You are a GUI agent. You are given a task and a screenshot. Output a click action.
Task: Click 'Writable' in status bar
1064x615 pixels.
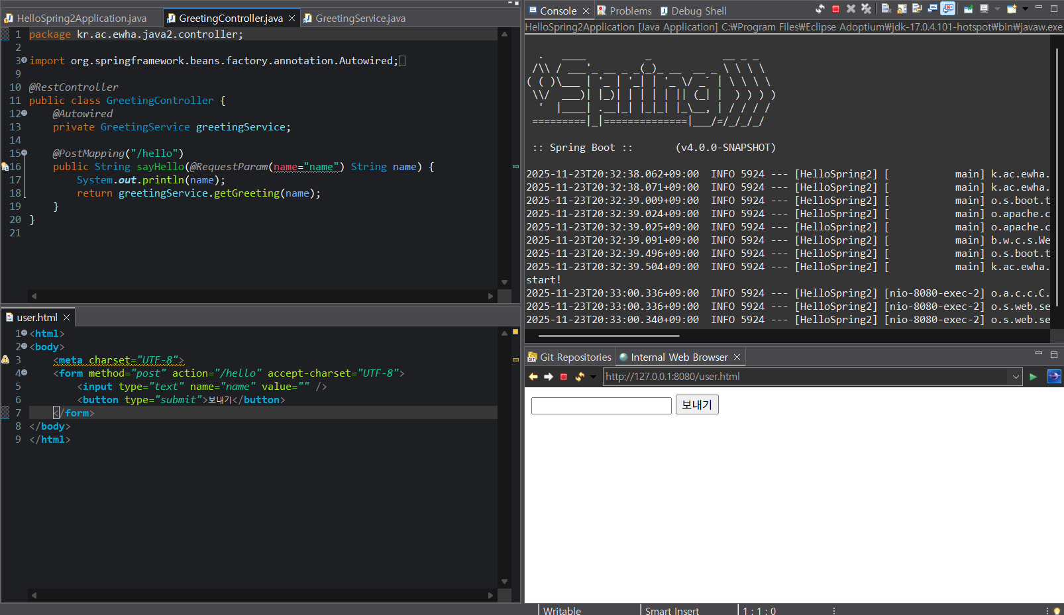click(562, 610)
